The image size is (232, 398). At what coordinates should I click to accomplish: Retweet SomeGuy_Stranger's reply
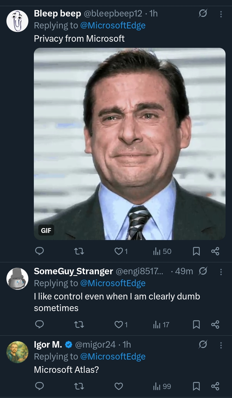79,325
